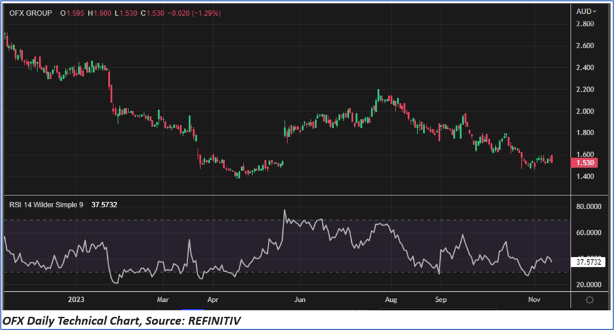Click the 2.200 price axis label
This screenshot has height=330, width=614.
[585, 90]
